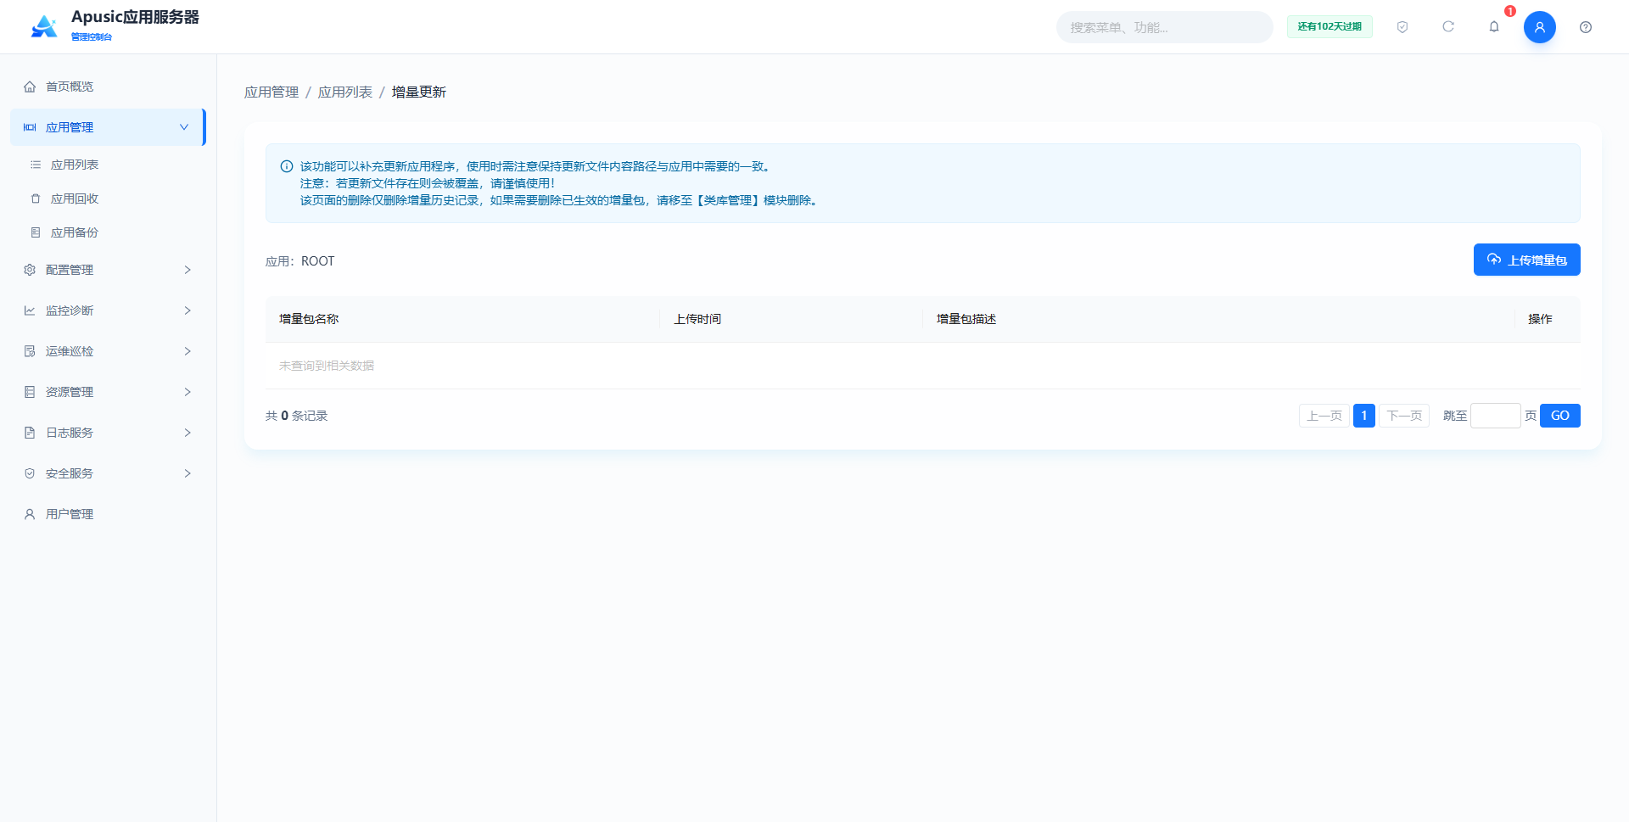Click 应用管理 in the breadcrumb
Screen dimensions: 1629x822
[x=271, y=92]
